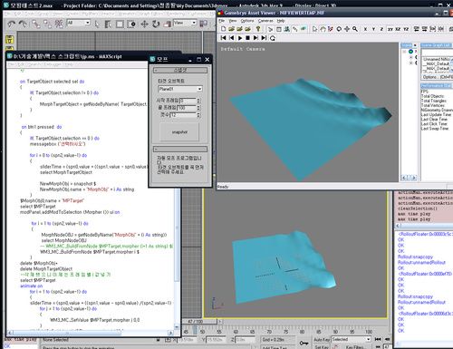Click the first Open folder icon in Asset Viewer
The height and width of the screenshot is (349, 453).
coord(232,29)
